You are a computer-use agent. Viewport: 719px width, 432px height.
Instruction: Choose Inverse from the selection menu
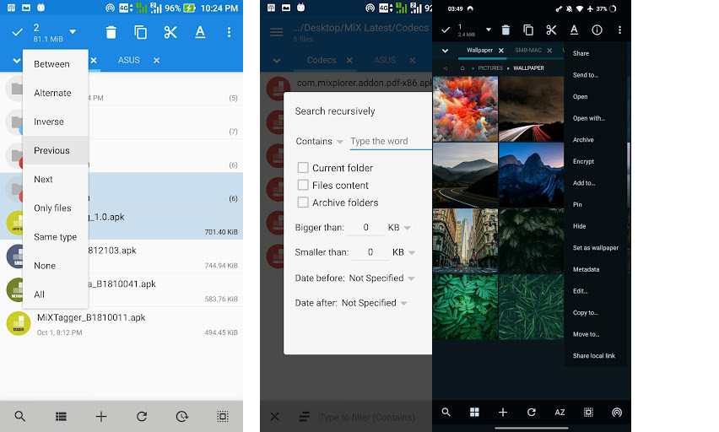click(49, 121)
